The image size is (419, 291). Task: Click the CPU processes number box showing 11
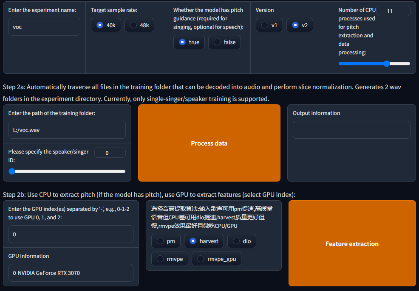coord(393,11)
